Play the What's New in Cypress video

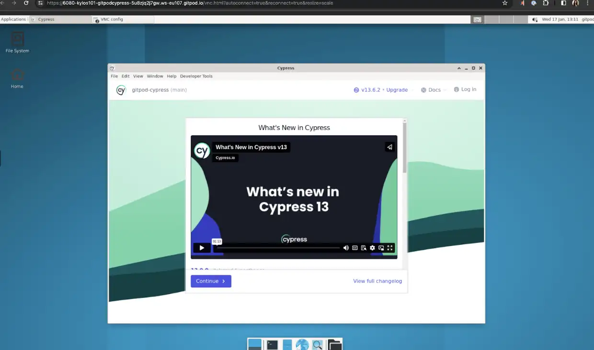202,248
